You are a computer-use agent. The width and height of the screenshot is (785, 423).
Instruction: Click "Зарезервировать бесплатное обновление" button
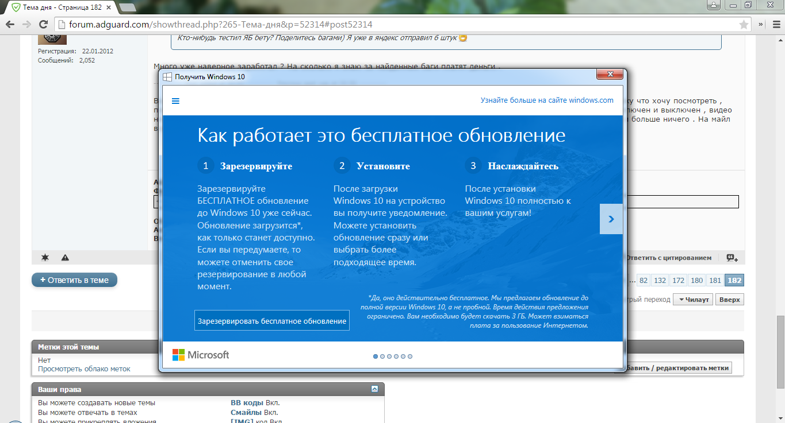click(x=271, y=321)
